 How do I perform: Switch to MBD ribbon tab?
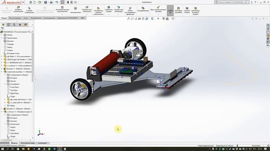tap(83, 18)
